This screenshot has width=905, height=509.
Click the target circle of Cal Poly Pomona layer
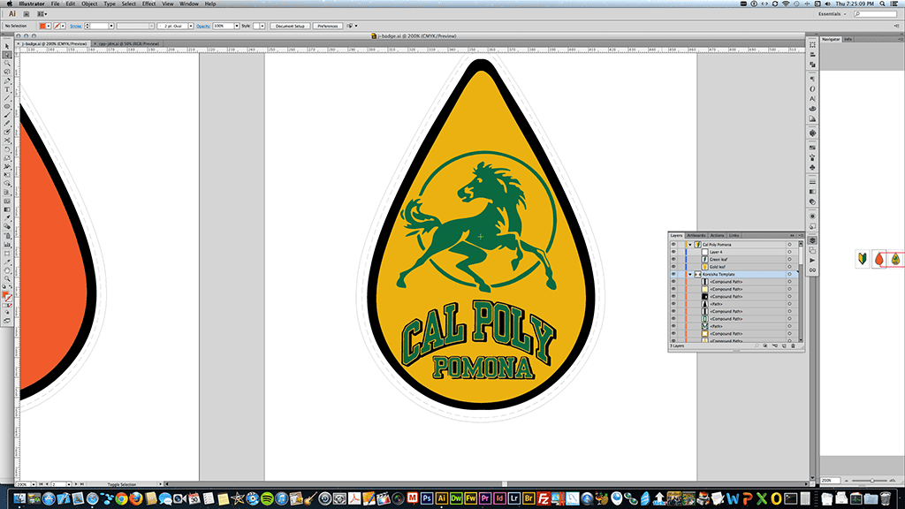click(789, 245)
